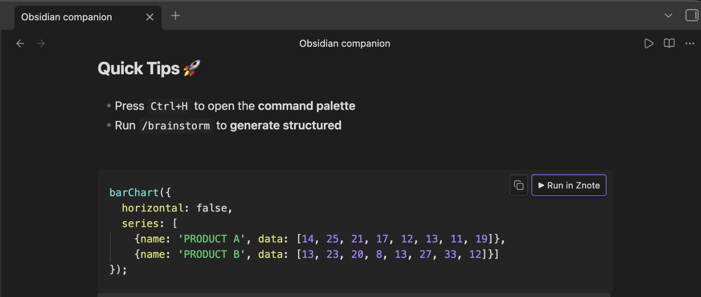Screen dimensions: 701x297
Task: Toggle the right sidebar panel icon
Action: [692, 15]
